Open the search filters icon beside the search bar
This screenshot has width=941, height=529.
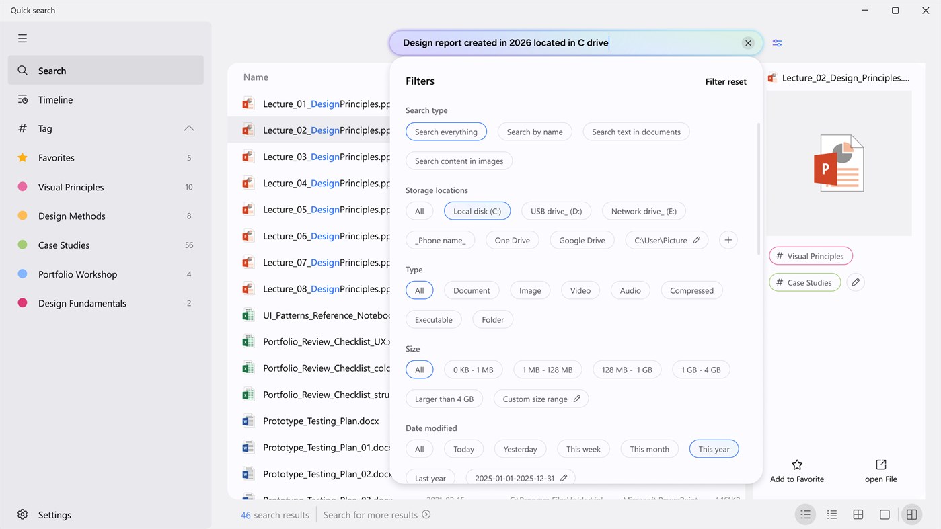click(x=777, y=42)
